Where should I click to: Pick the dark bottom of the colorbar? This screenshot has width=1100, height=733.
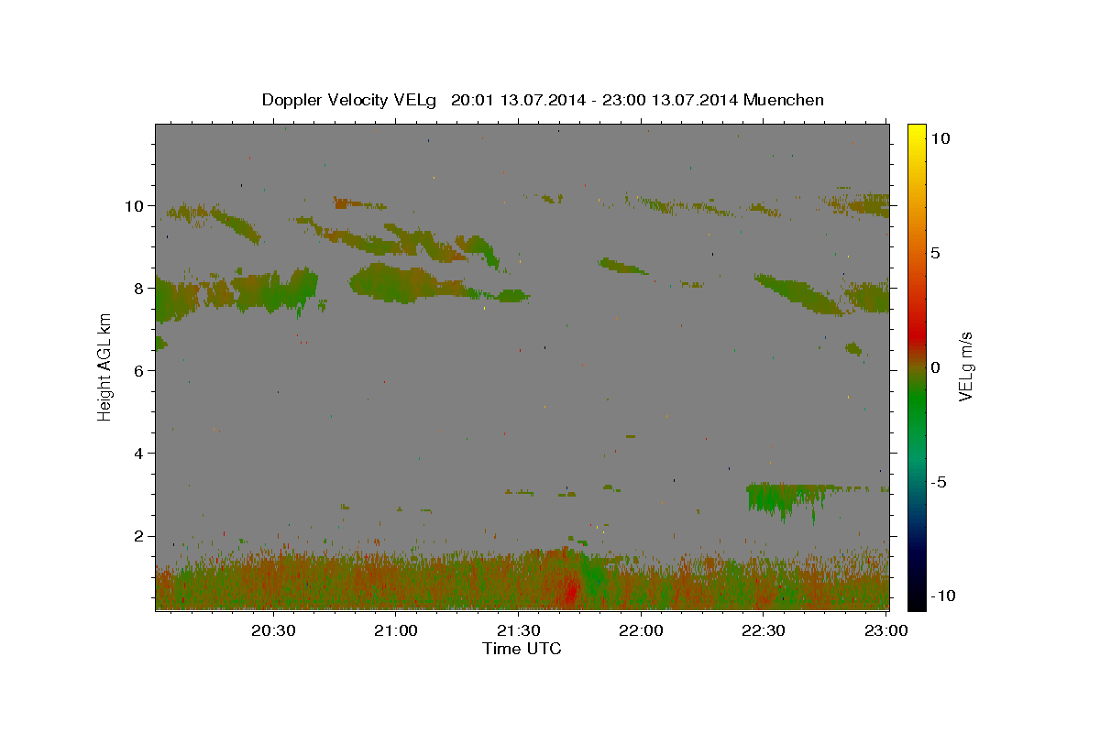pos(917,600)
